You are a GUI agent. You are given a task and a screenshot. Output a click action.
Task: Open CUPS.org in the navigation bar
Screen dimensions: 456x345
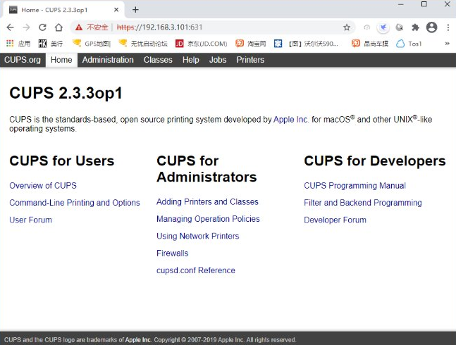(23, 60)
